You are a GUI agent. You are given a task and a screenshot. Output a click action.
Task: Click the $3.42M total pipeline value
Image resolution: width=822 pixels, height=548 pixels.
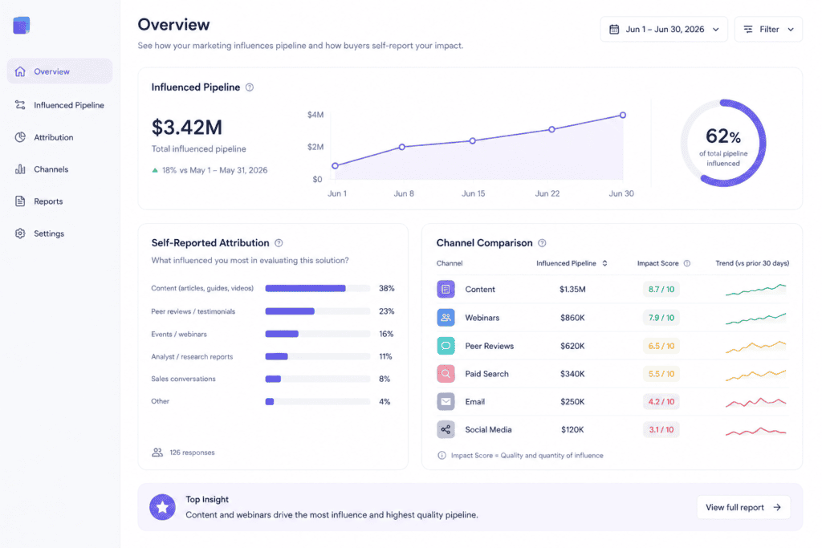[x=187, y=128]
